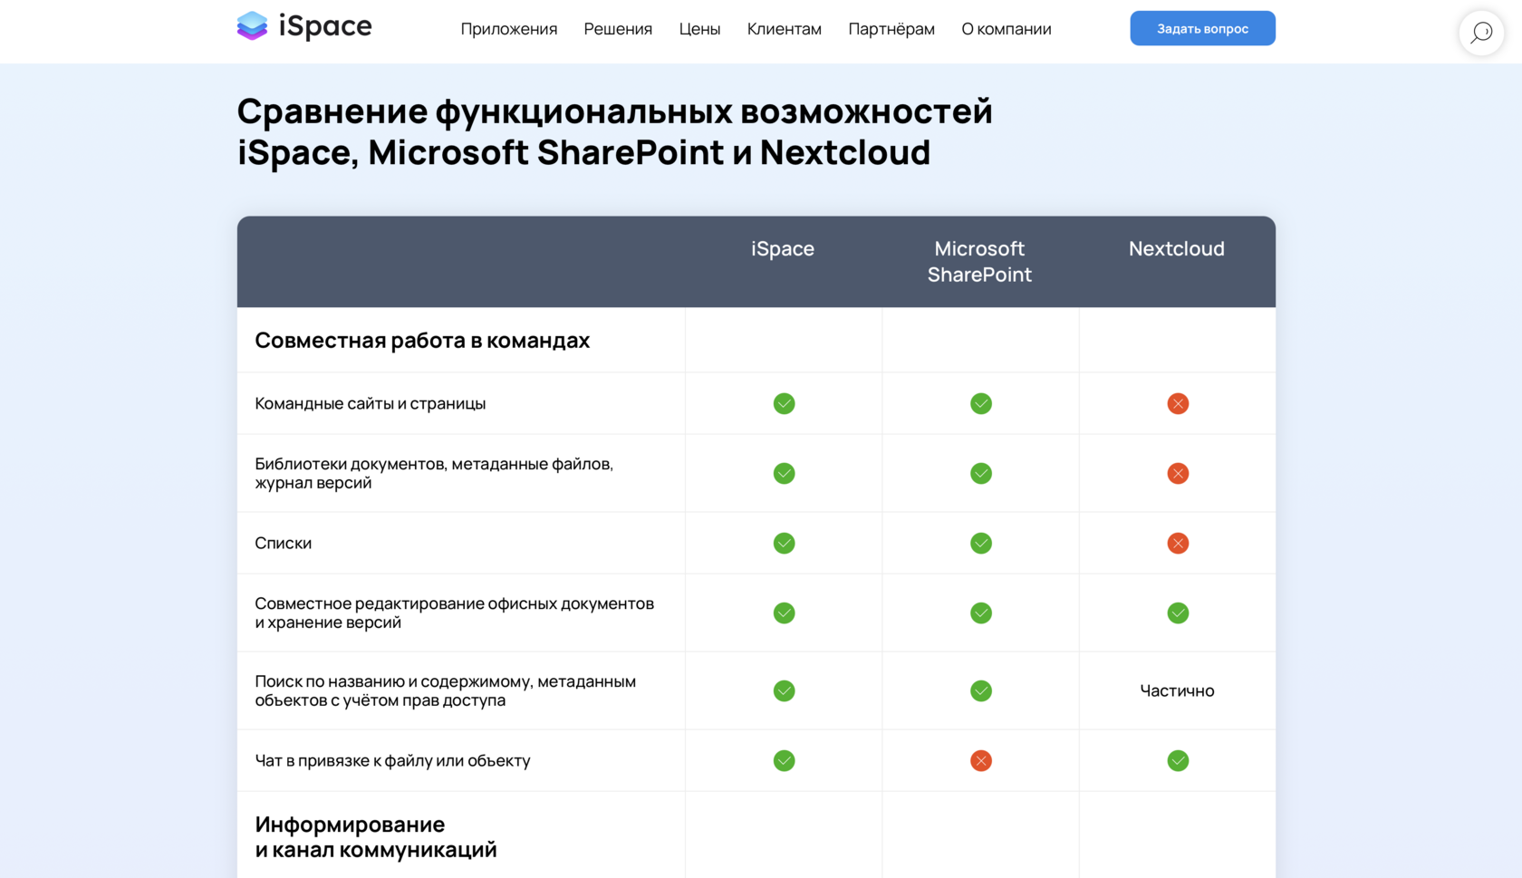Click SharePoint checkmark for Библиотеки документов row
The image size is (1522, 878).
click(x=980, y=473)
